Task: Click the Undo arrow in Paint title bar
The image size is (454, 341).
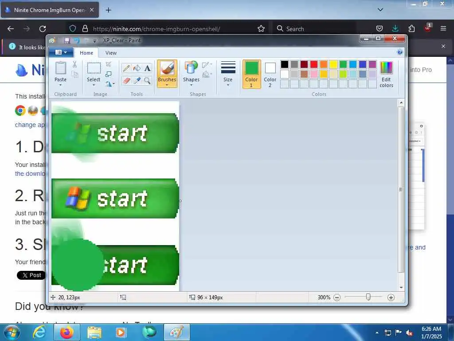Action: [77, 40]
